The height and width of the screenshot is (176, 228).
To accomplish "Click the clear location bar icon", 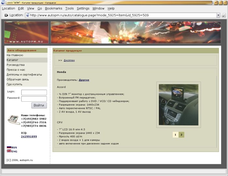I will (x=6, y=15).
